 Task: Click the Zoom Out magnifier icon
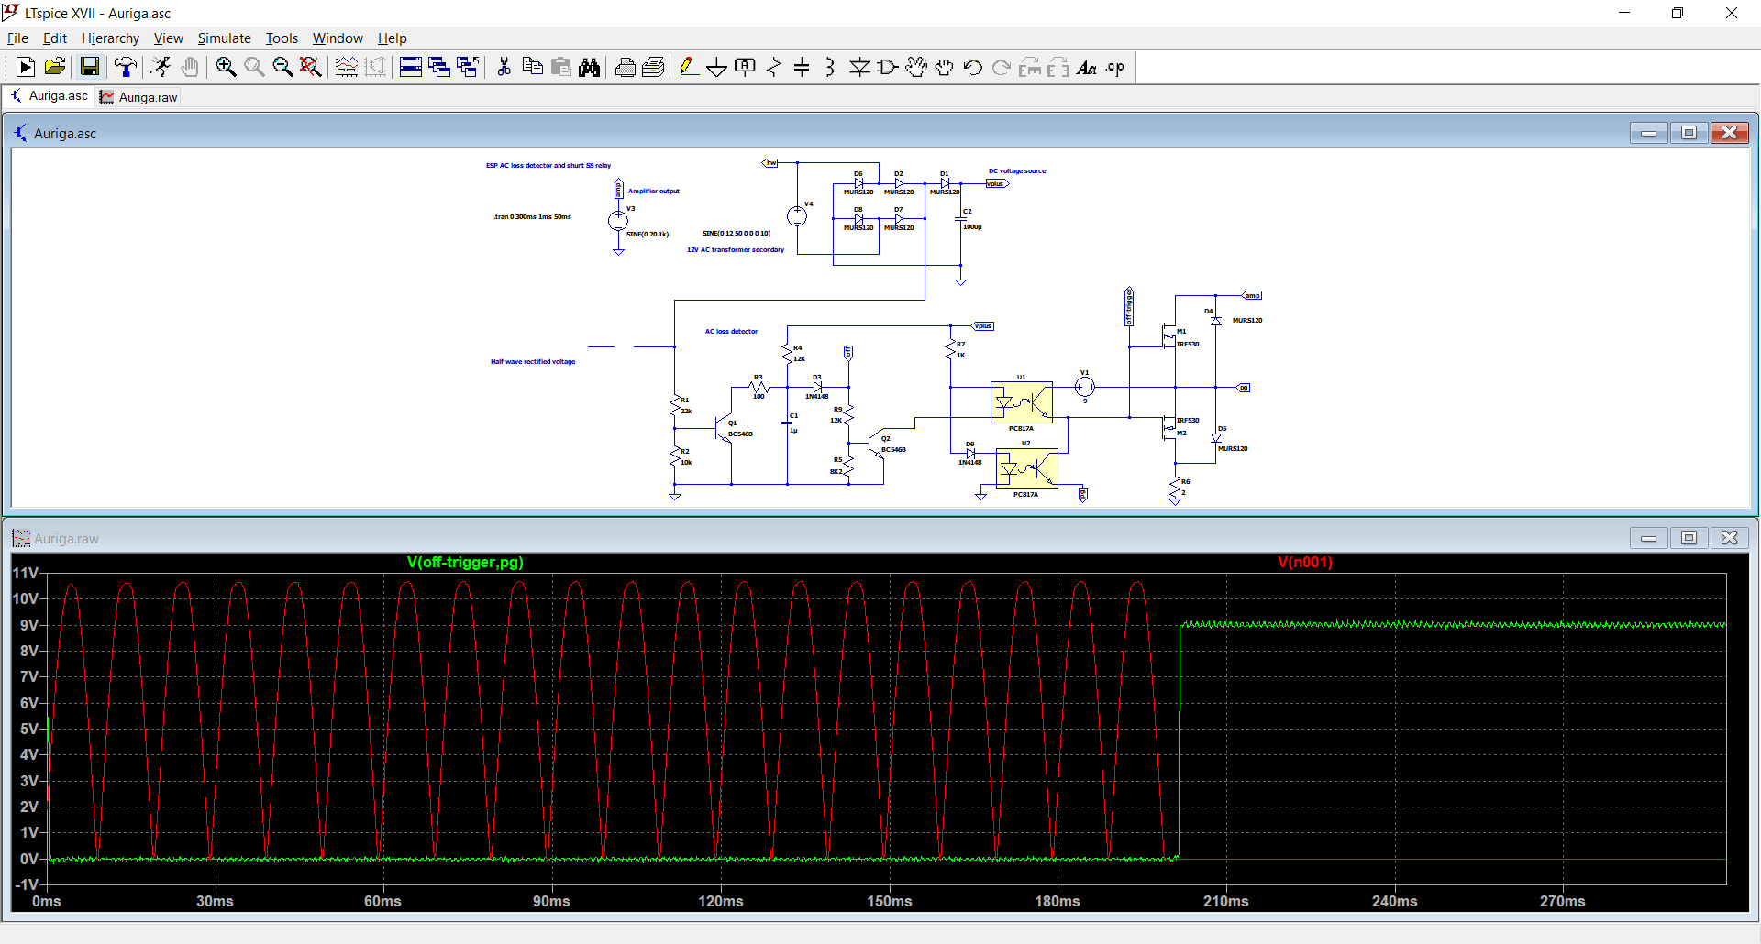[282, 67]
